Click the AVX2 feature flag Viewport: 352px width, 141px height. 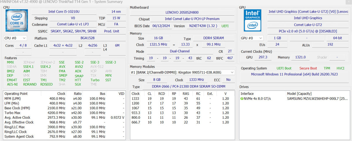click(x=78, y=67)
